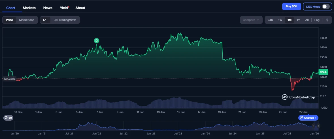Open the Yield tab

(x=64, y=8)
